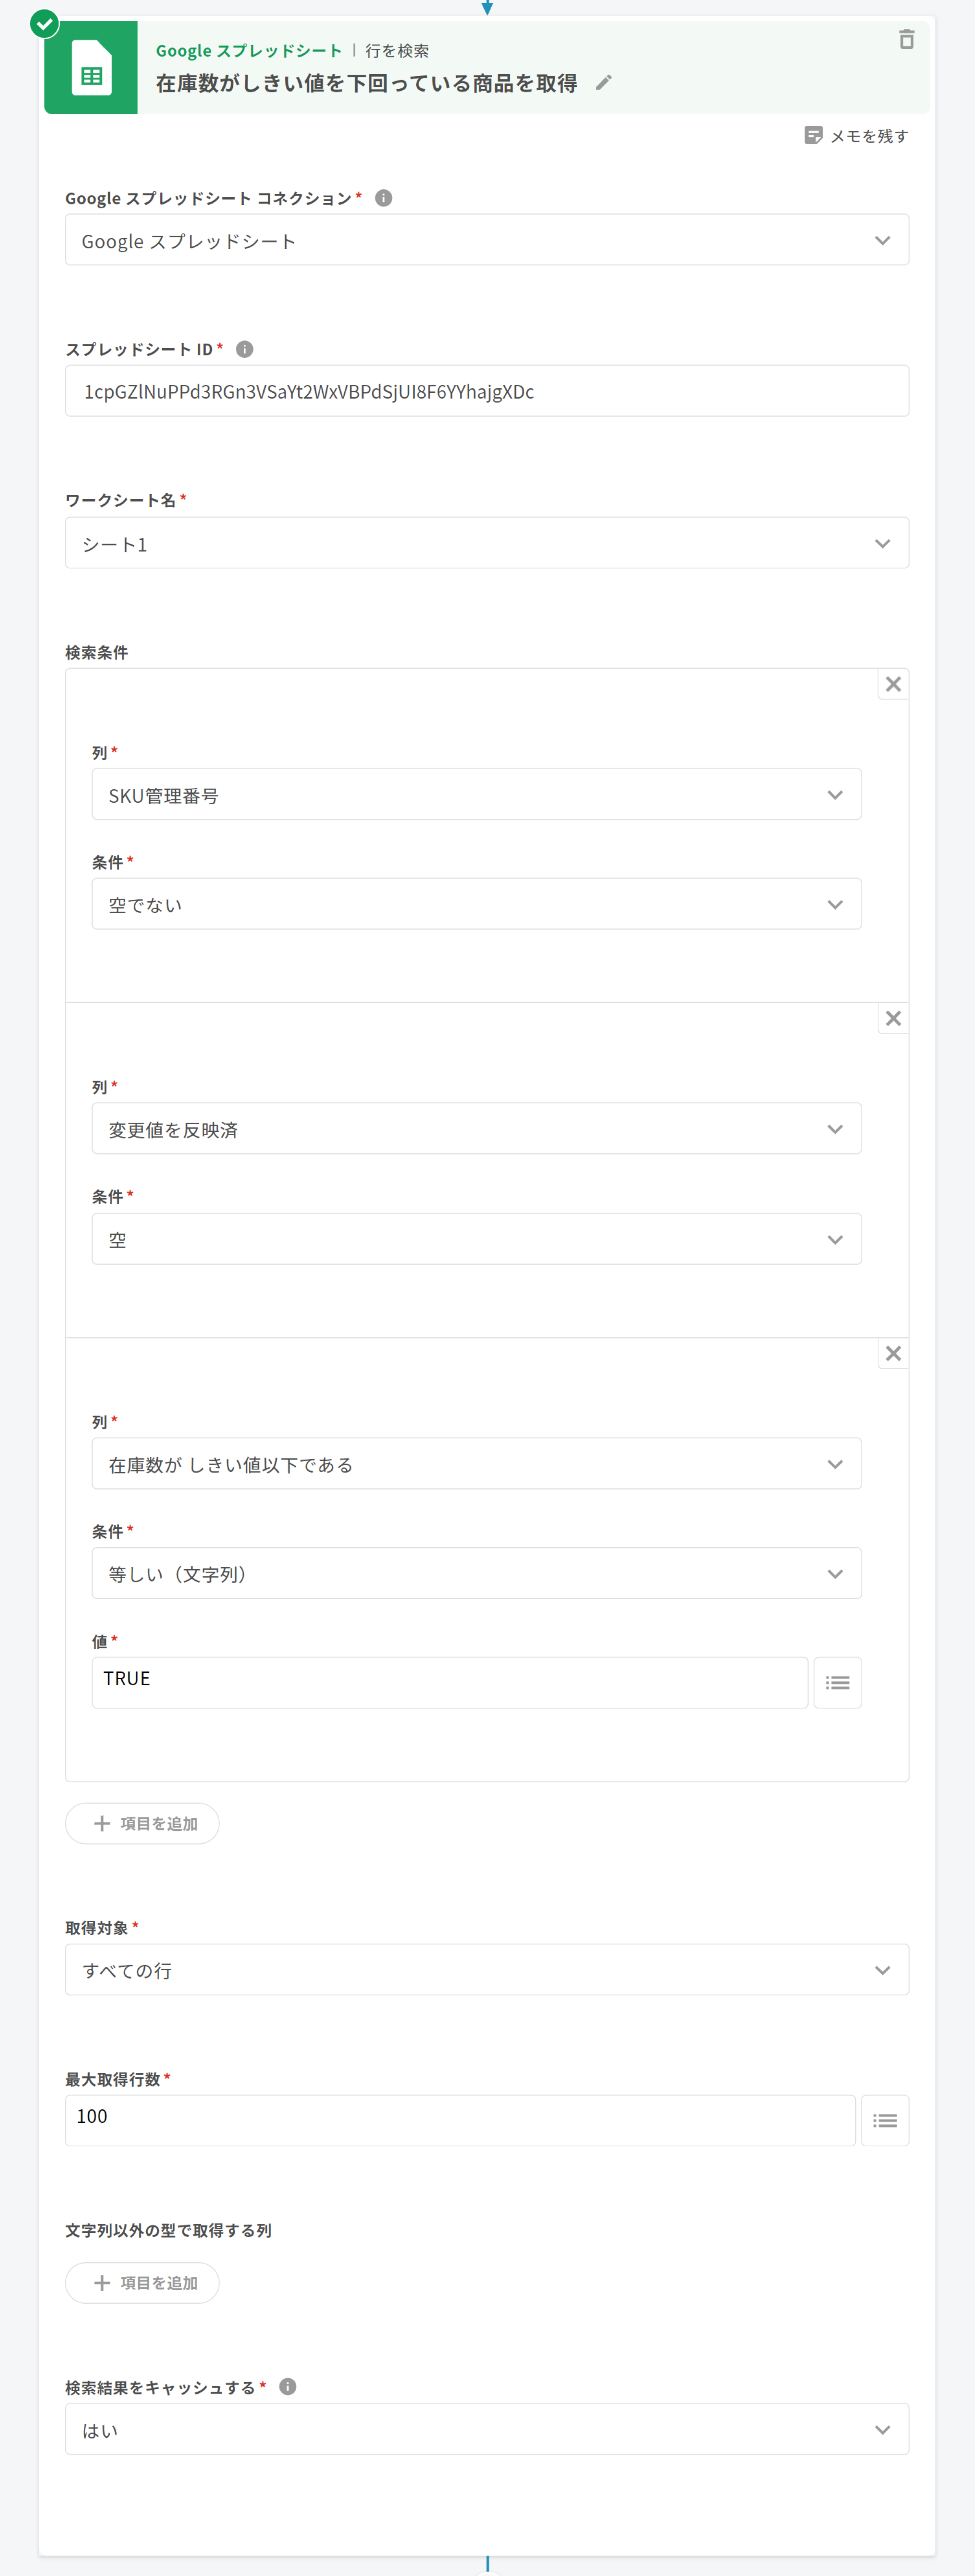Image resolution: width=975 pixels, height=2576 pixels.
Task: Click the スプレッドシート ID input field
Action: (486, 391)
